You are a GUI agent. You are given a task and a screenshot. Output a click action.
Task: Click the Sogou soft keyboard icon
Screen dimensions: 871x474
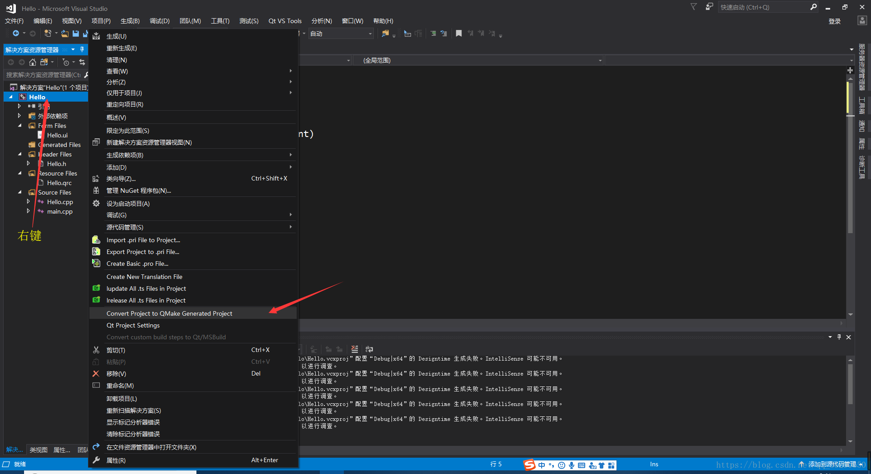point(582,465)
